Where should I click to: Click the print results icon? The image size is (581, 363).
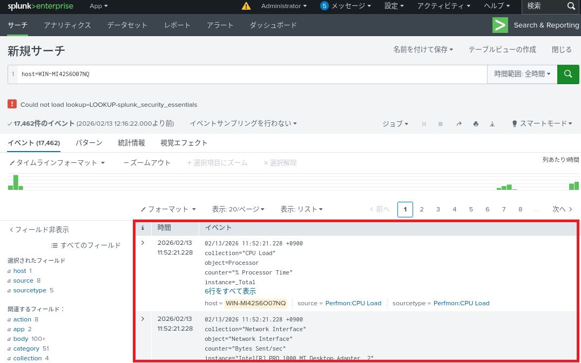(476, 124)
